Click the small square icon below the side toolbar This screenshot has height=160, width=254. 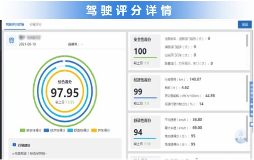point(252,124)
